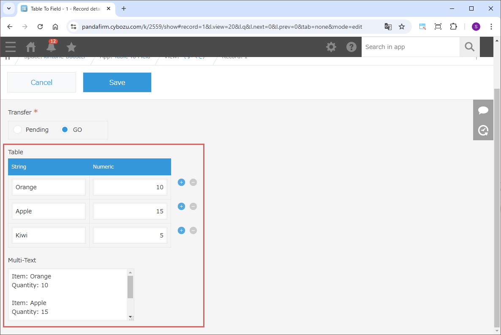Add a row after the Orange row
501x335 pixels.
(182, 182)
